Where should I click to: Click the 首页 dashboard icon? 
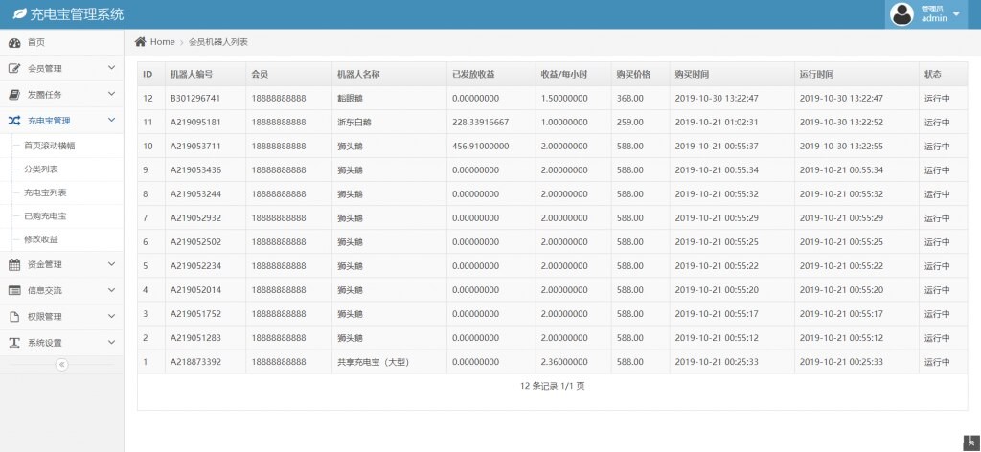coord(14,43)
